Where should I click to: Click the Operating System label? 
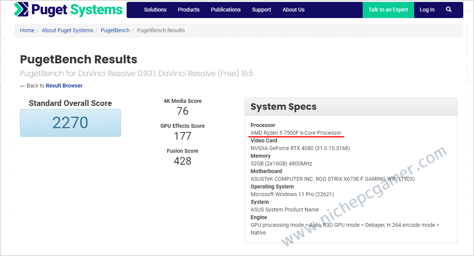tap(272, 187)
